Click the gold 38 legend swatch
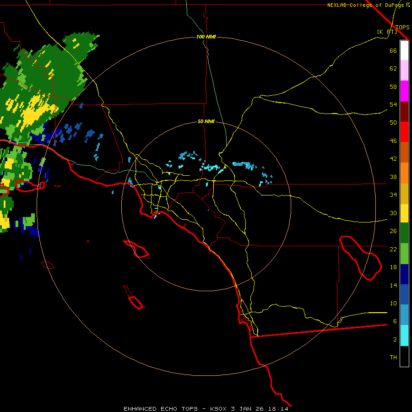The height and width of the screenshot is (412, 412). [x=404, y=193]
